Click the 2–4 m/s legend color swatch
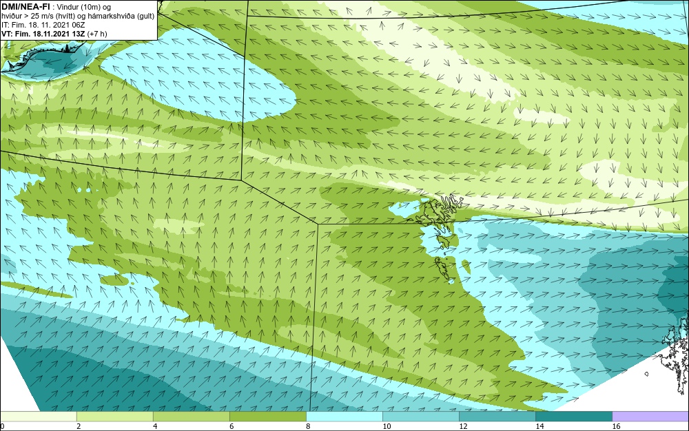 click(x=114, y=417)
